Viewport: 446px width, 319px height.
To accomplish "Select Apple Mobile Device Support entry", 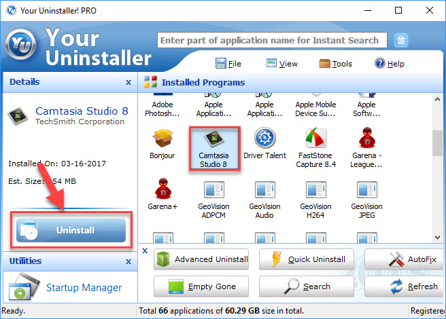I will (315, 105).
